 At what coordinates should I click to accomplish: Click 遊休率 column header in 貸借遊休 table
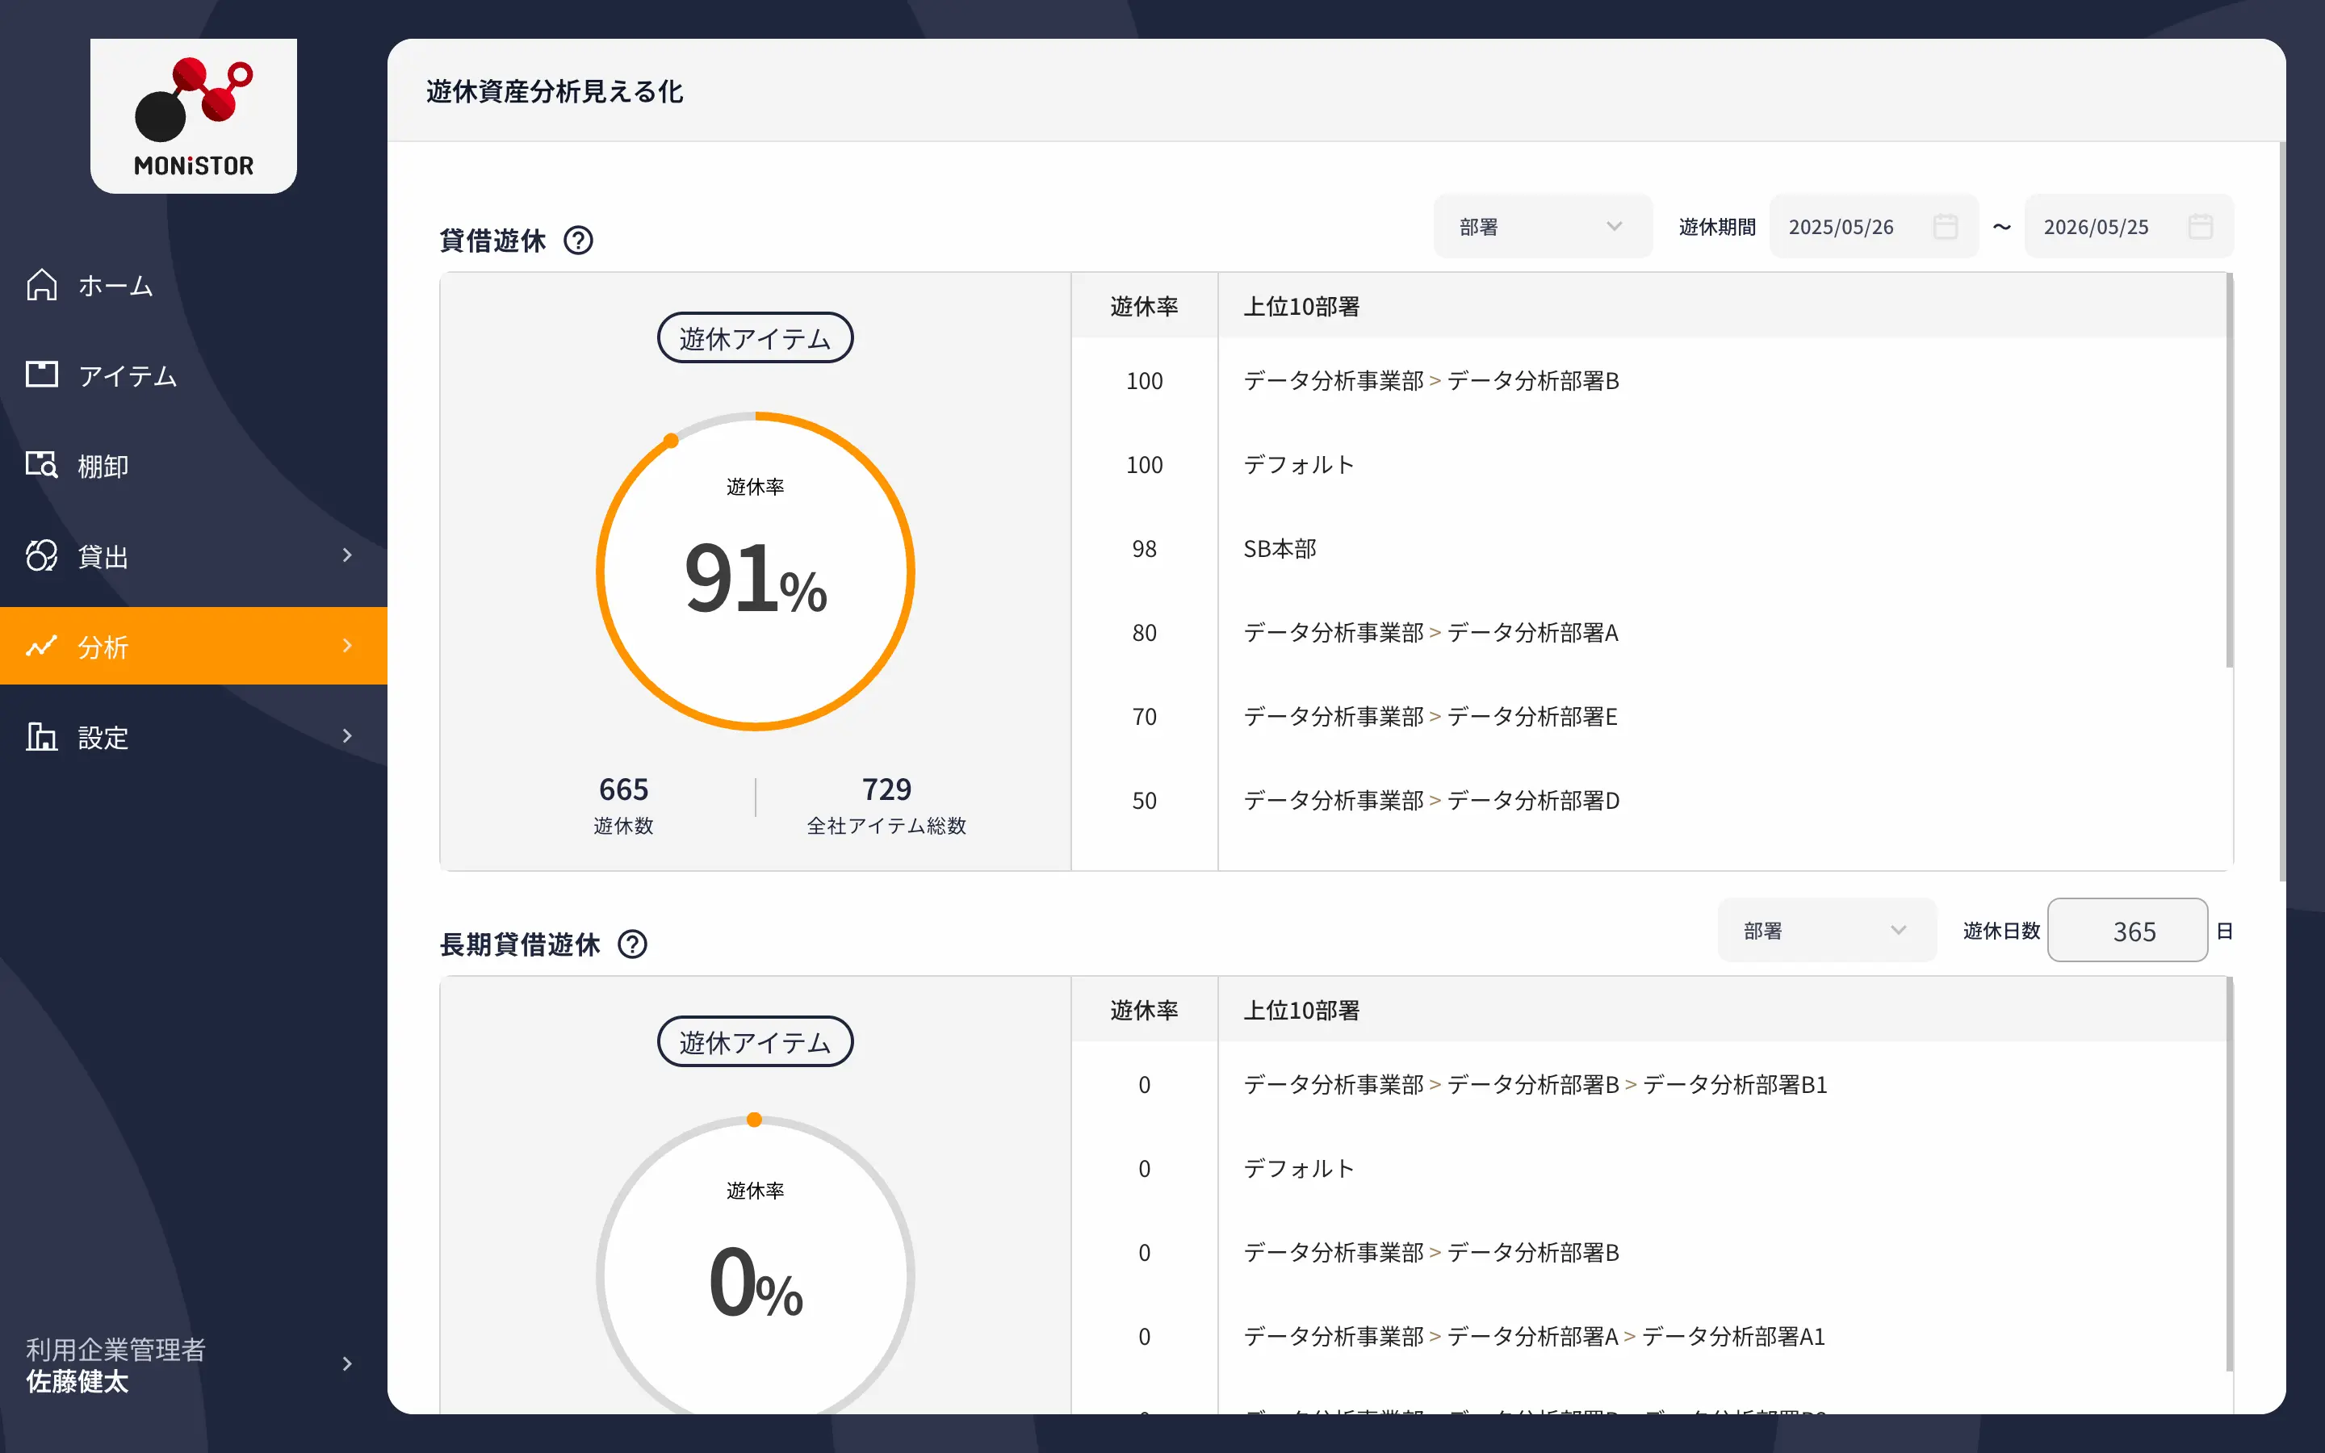(1144, 307)
